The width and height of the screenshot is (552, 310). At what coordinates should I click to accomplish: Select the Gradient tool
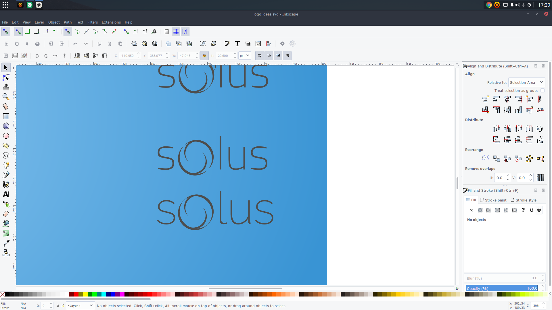(x=6, y=233)
